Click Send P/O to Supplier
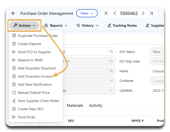The height and width of the screenshot is (132, 170). (x=34, y=52)
